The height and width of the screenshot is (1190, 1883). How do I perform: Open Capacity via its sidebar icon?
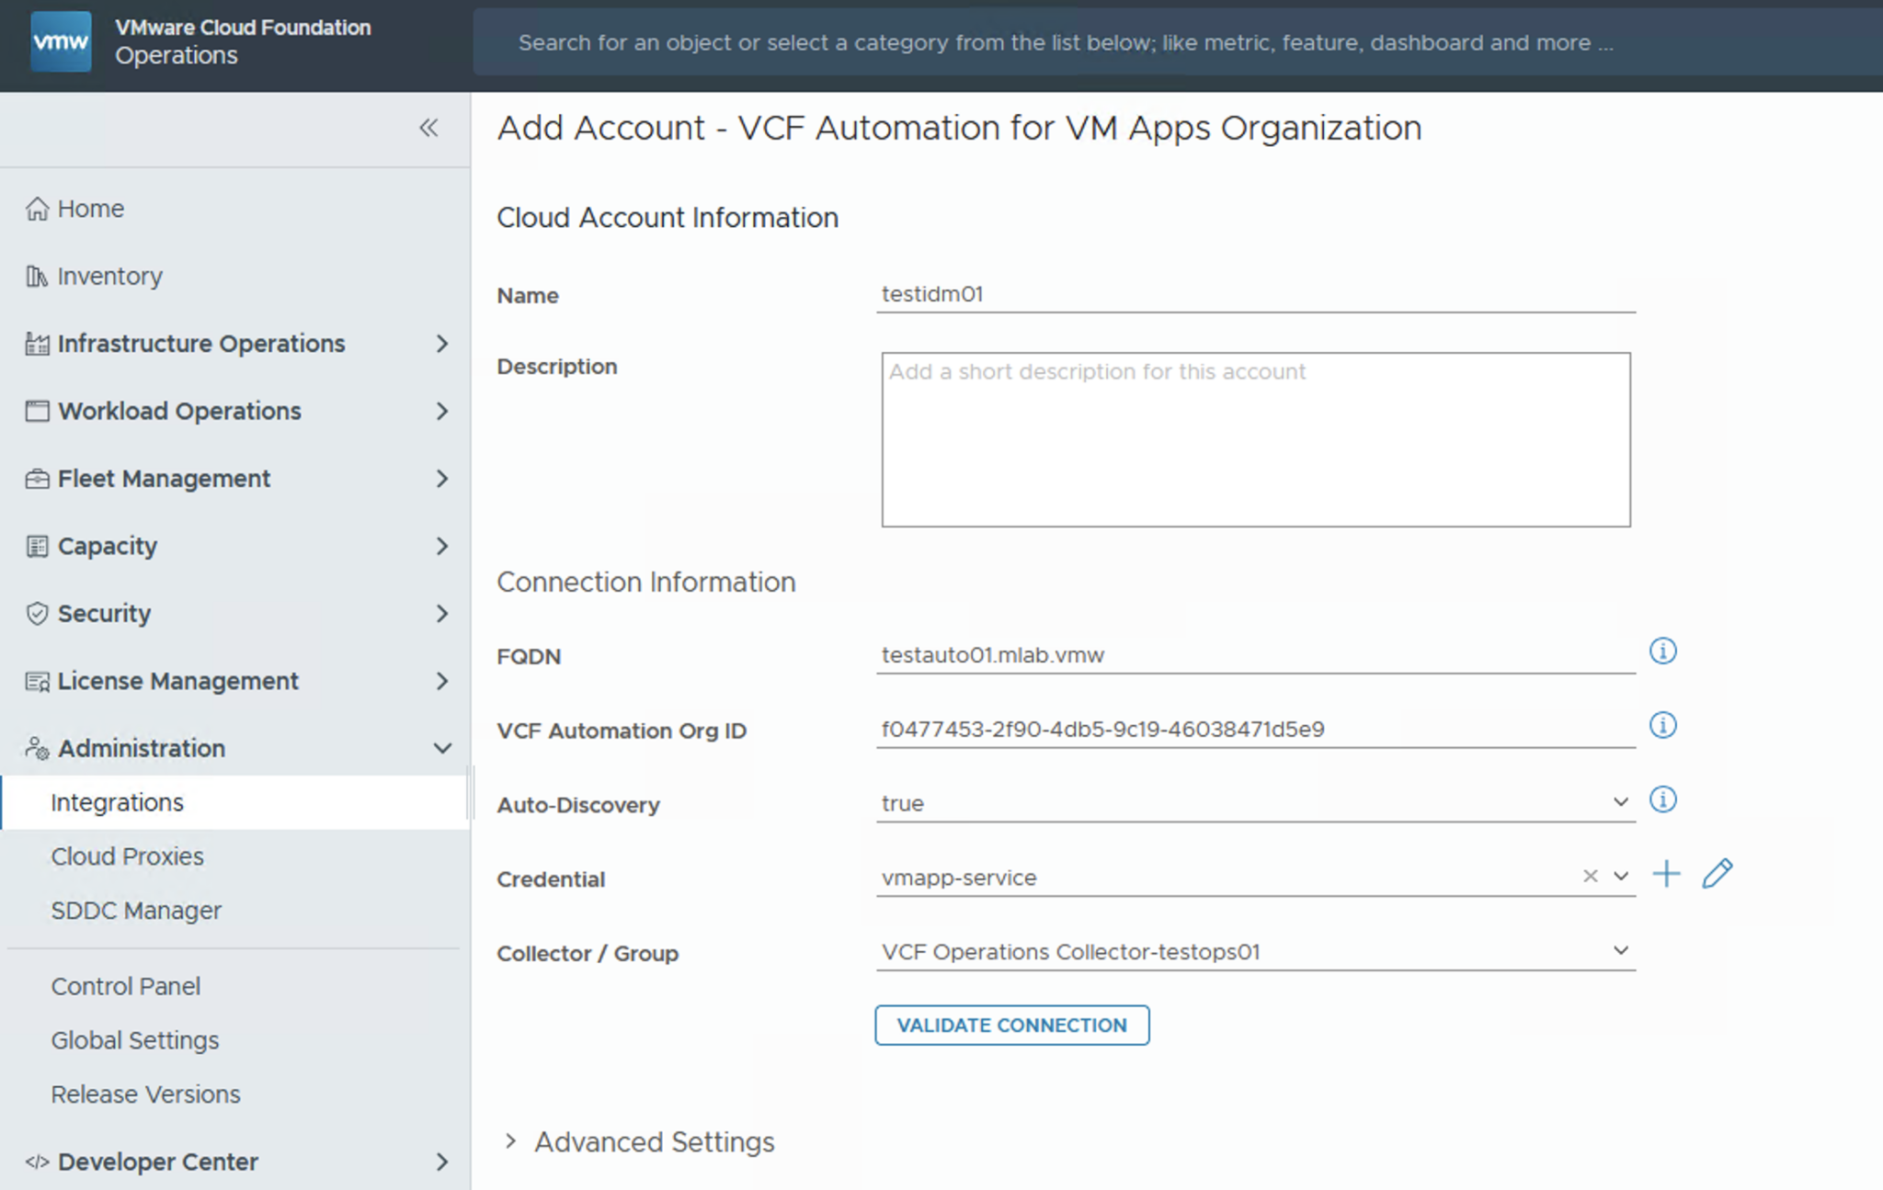click(37, 546)
